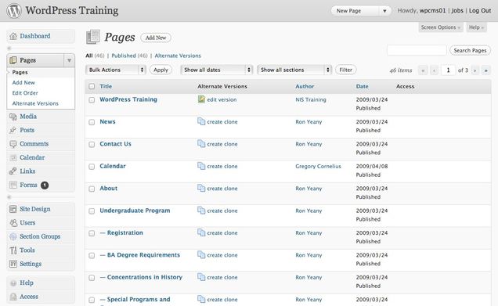This screenshot has height=306, width=498.
Task: Expand the Help tab at top right
Action: pos(476,27)
